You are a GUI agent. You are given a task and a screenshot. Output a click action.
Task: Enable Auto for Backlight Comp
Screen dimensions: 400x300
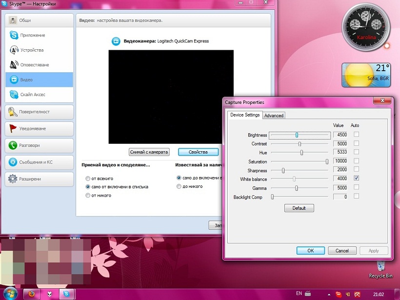point(357,196)
